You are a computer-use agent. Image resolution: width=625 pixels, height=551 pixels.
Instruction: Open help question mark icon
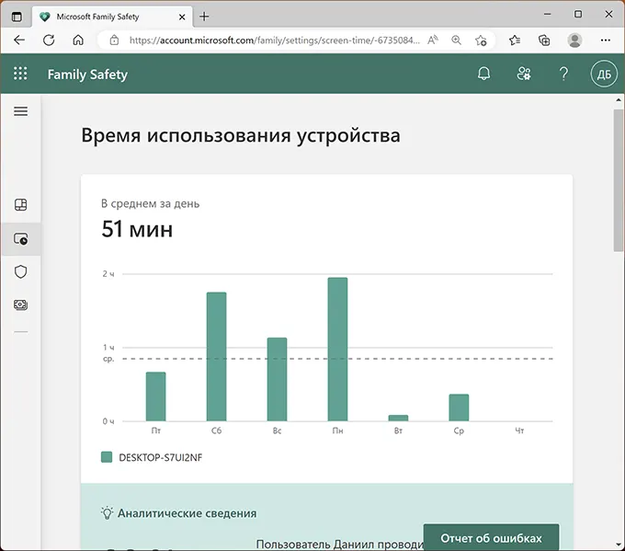click(x=563, y=74)
